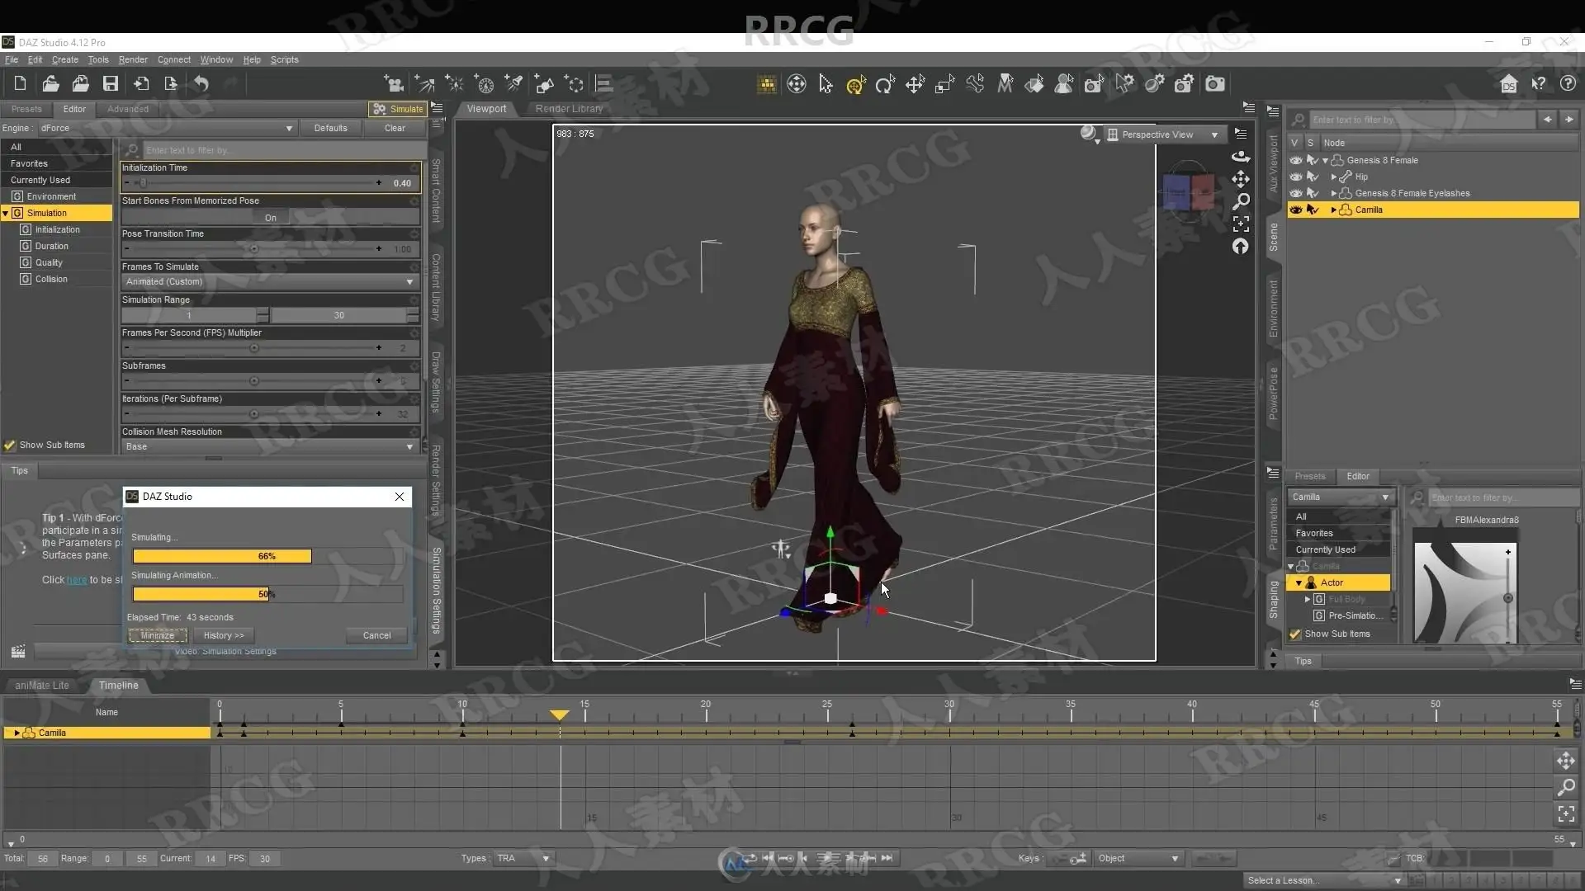Screen dimensions: 1585x891
Task: Click the viewport Orbit camera icon
Action: [1241, 156]
